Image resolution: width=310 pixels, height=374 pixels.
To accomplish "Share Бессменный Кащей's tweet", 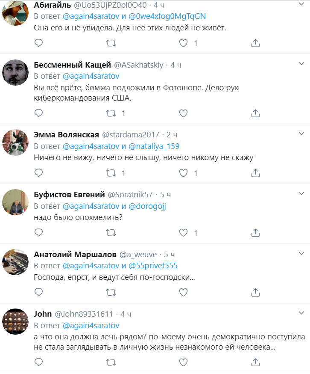I will (x=255, y=113).
